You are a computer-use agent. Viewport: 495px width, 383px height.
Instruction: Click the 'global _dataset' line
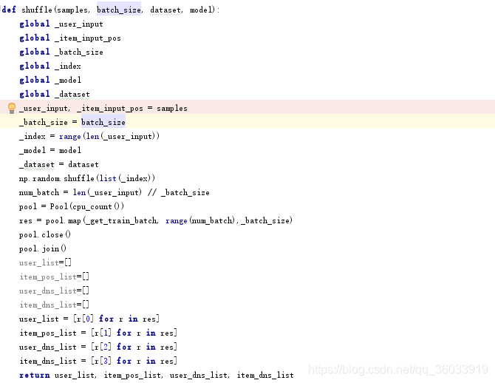(x=55, y=94)
